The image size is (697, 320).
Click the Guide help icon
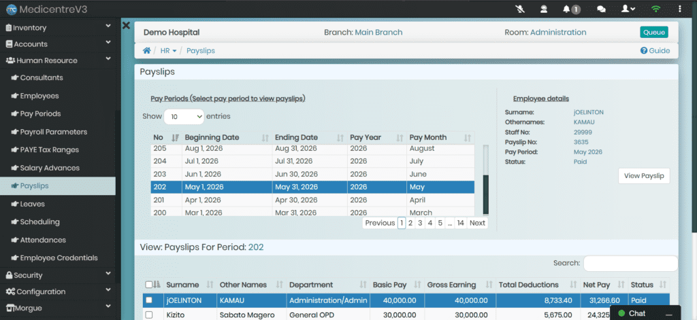[x=644, y=50]
